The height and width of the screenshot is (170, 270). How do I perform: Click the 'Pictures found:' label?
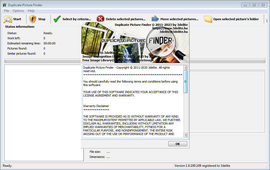pos(17,48)
